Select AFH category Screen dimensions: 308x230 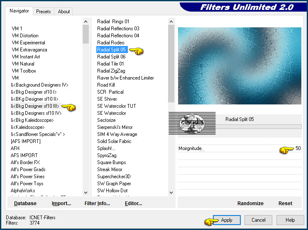[15, 148]
